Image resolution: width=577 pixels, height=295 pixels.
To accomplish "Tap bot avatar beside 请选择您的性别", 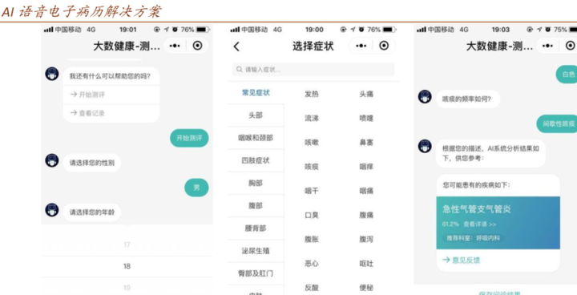I will (x=52, y=160).
